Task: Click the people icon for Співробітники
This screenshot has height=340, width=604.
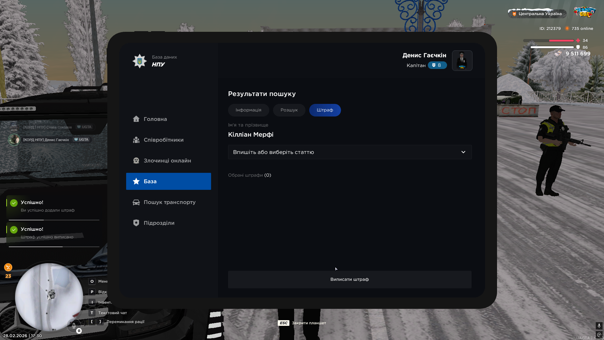Action: coord(136,140)
